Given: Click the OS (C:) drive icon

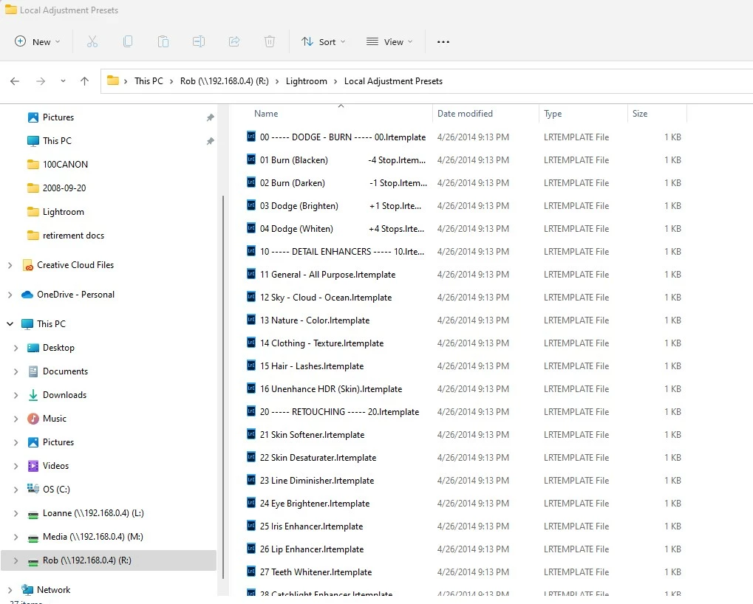Looking at the screenshot, I should pos(33,489).
